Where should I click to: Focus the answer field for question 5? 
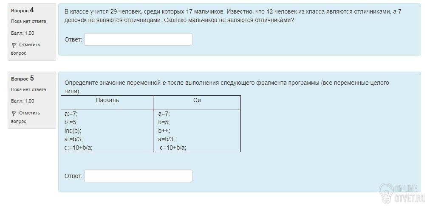[x=138, y=176]
